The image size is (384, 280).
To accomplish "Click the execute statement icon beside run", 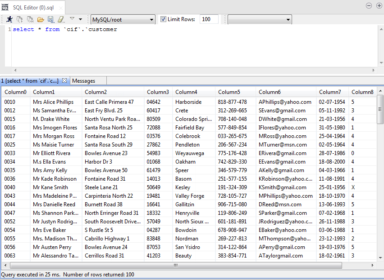I will [18, 20].
